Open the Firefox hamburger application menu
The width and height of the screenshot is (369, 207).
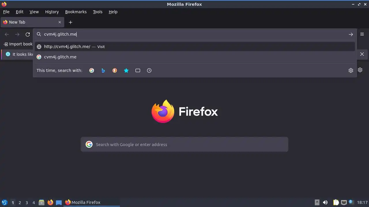(x=362, y=34)
